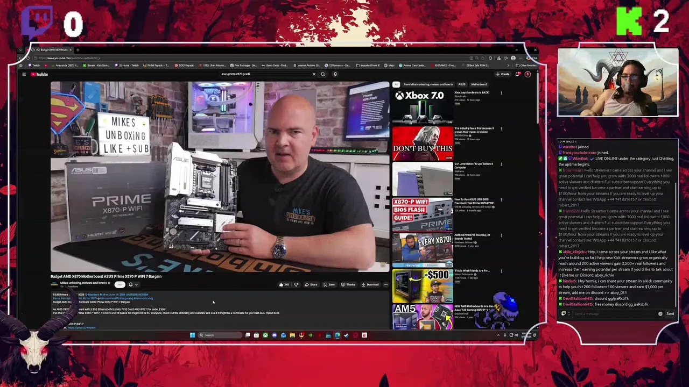Open the Other Favorites bookmarks folder

pos(526,66)
